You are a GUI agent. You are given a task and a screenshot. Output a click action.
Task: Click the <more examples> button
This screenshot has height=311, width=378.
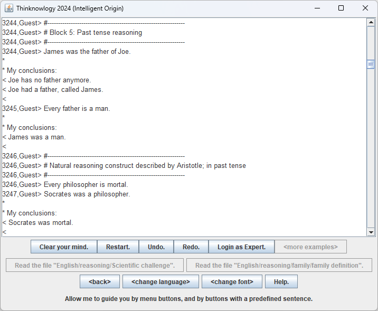click(x=310, y=247)
